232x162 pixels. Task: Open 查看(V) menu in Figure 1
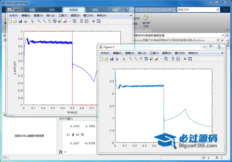[38, 16]
